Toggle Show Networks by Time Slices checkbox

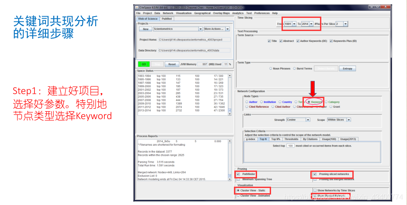point(315,191)
